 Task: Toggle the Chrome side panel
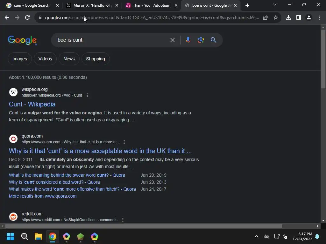click(299, 18)
